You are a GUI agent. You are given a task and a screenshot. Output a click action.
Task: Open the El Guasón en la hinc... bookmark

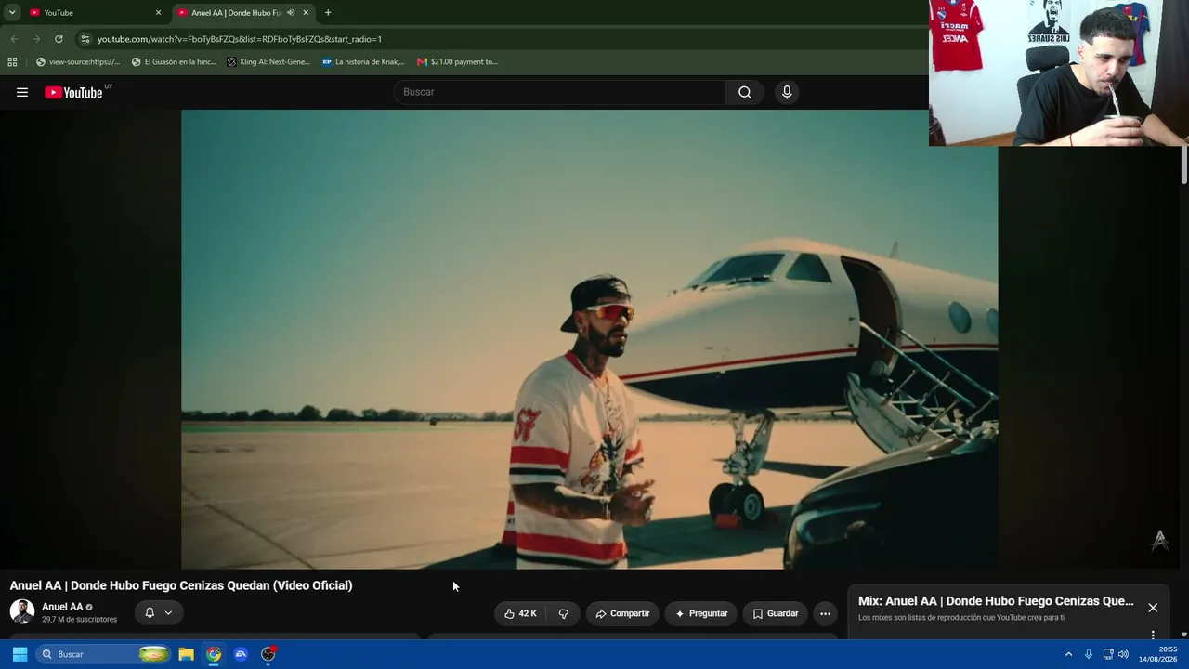coord(174,62)
